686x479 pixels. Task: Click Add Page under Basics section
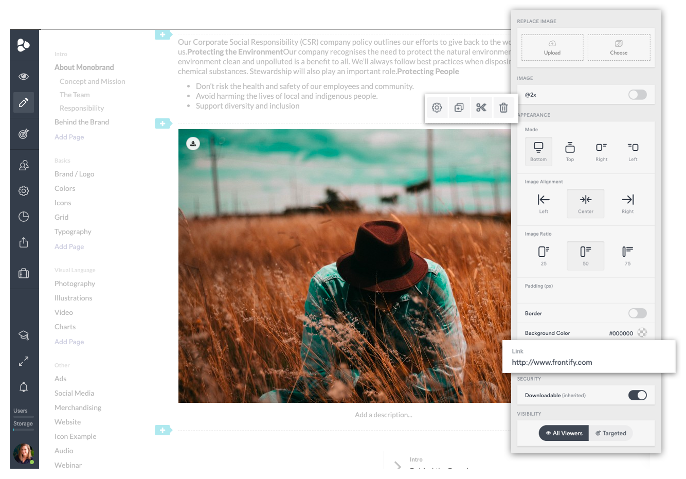point(69,246)
